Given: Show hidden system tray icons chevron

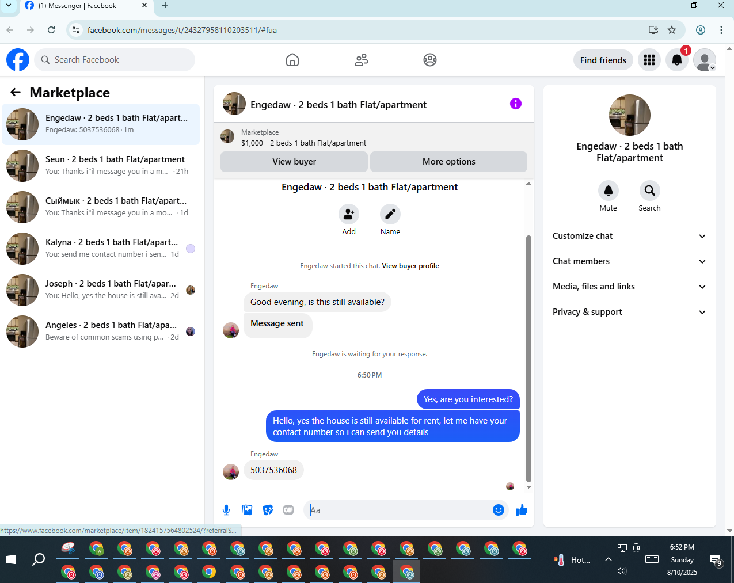Looking at the screenshot, I should (609, 559).
